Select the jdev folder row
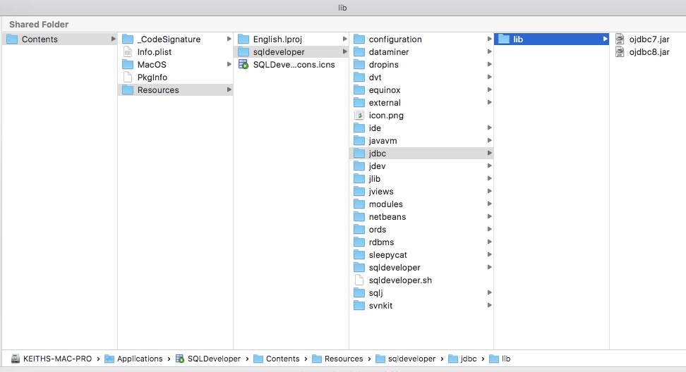 tap(422, 166)
